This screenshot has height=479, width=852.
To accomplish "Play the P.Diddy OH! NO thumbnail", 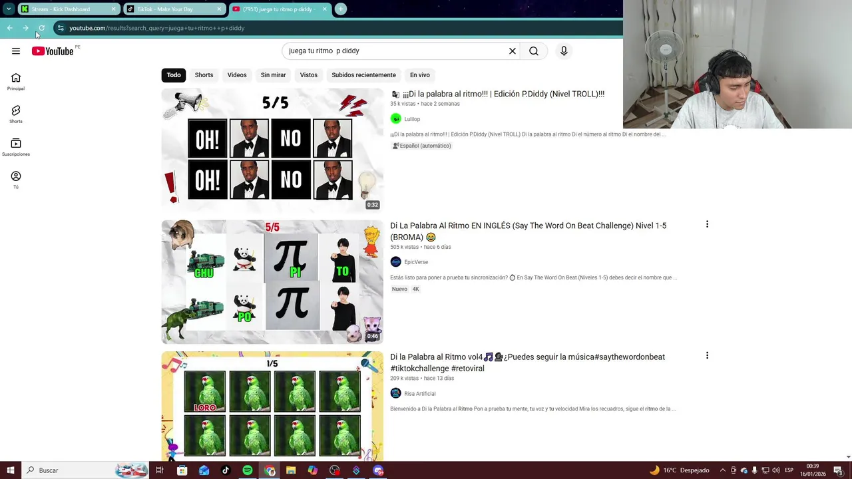I will tap(272, 150).
